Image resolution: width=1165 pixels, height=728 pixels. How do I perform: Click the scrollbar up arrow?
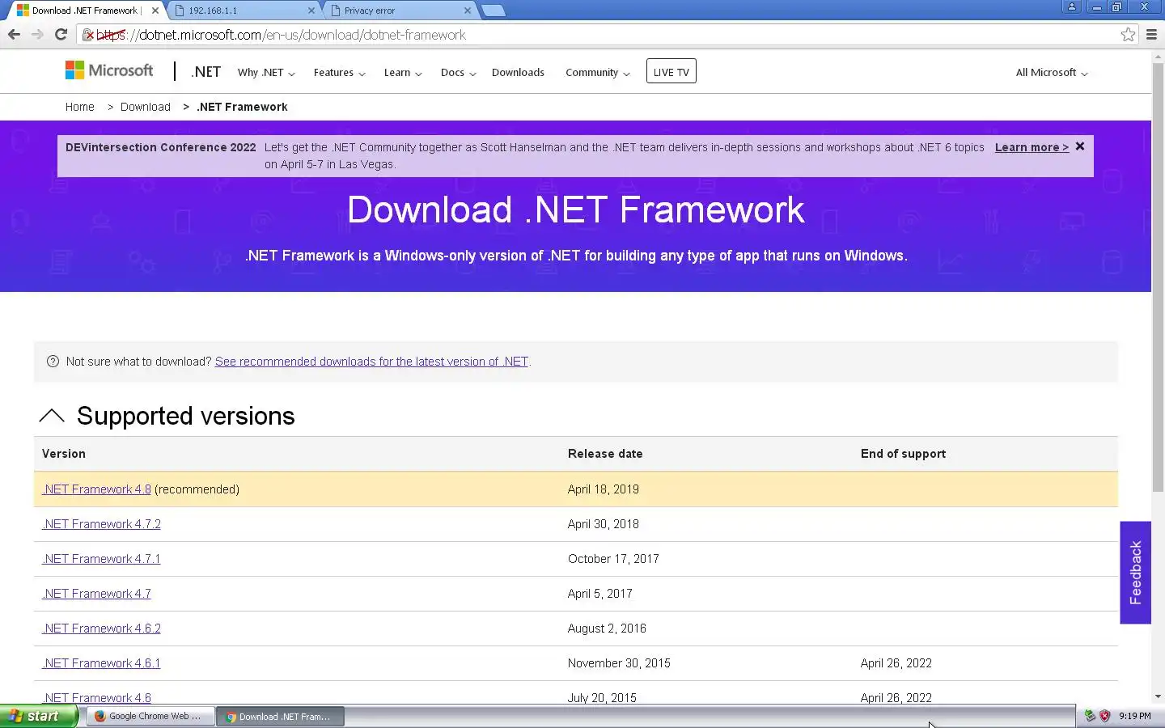click(x=1158, y=56)
